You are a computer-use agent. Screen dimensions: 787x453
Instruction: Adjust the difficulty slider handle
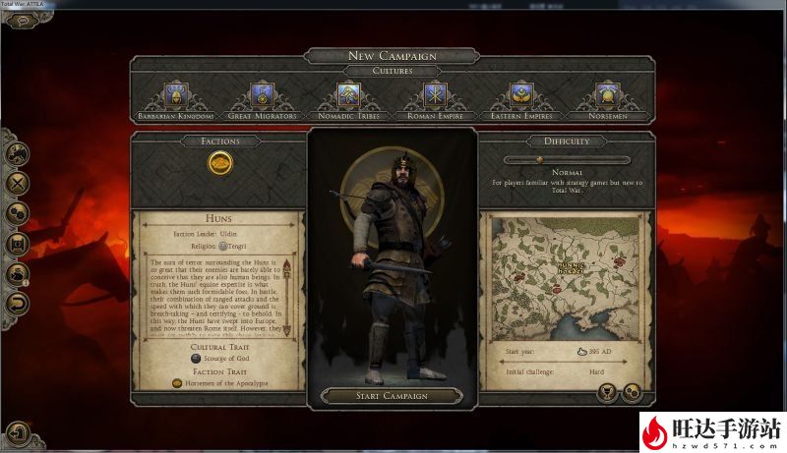[x=540, y=160]
